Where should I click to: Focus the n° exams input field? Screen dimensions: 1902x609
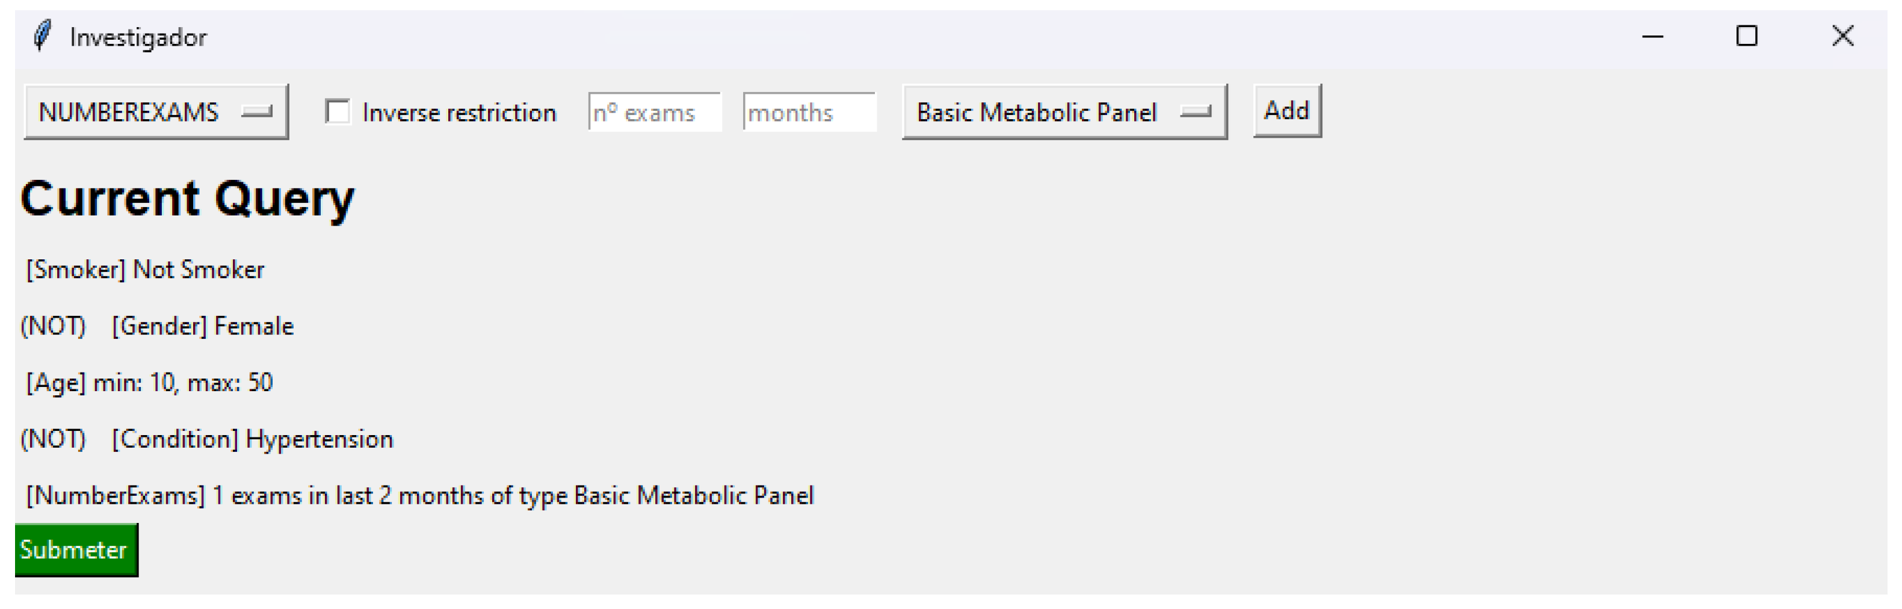tap(654, 112)
